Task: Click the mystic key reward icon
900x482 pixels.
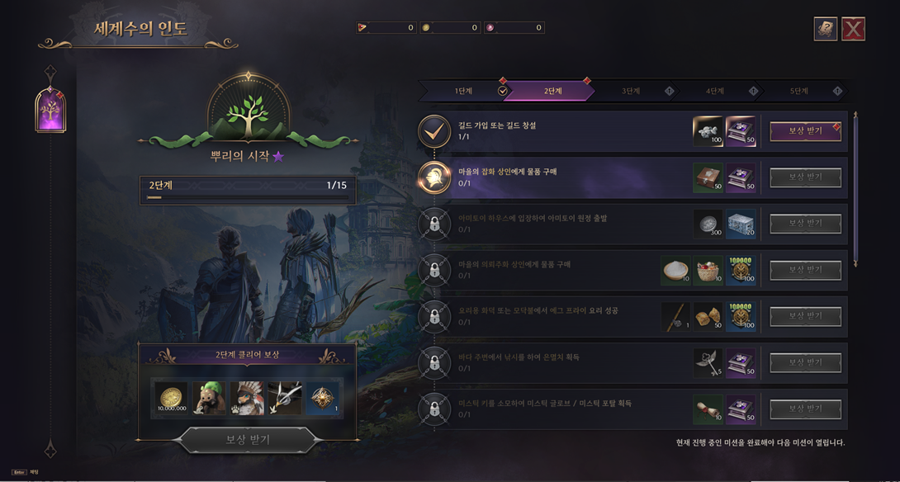Action: (708, 363)
